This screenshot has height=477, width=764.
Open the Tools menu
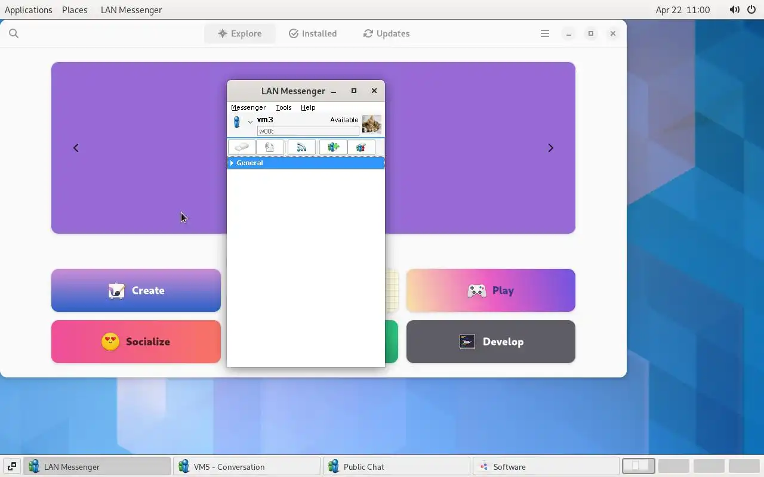[284, 107]
